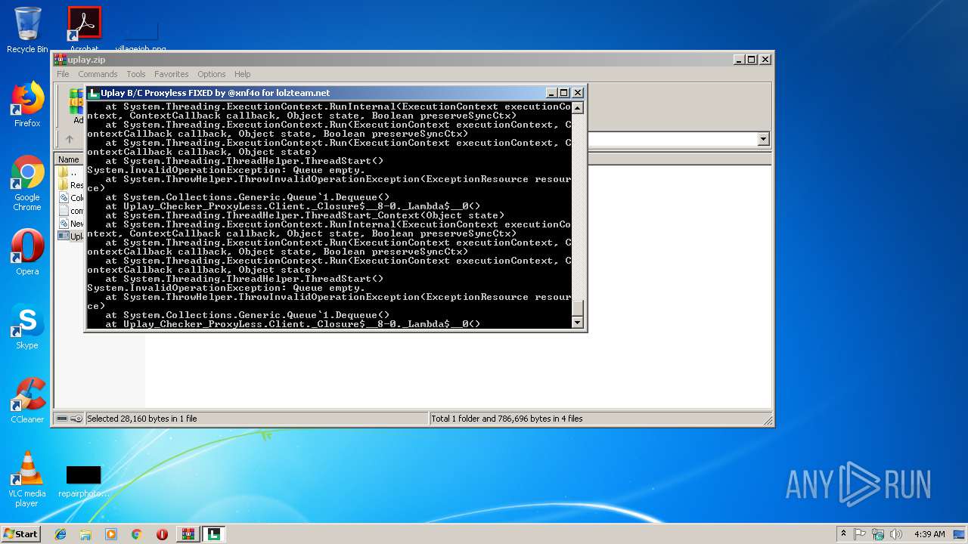968x544 pixels.
Task: Open the Commands menu in WinRAR
Action: (98, 74)
